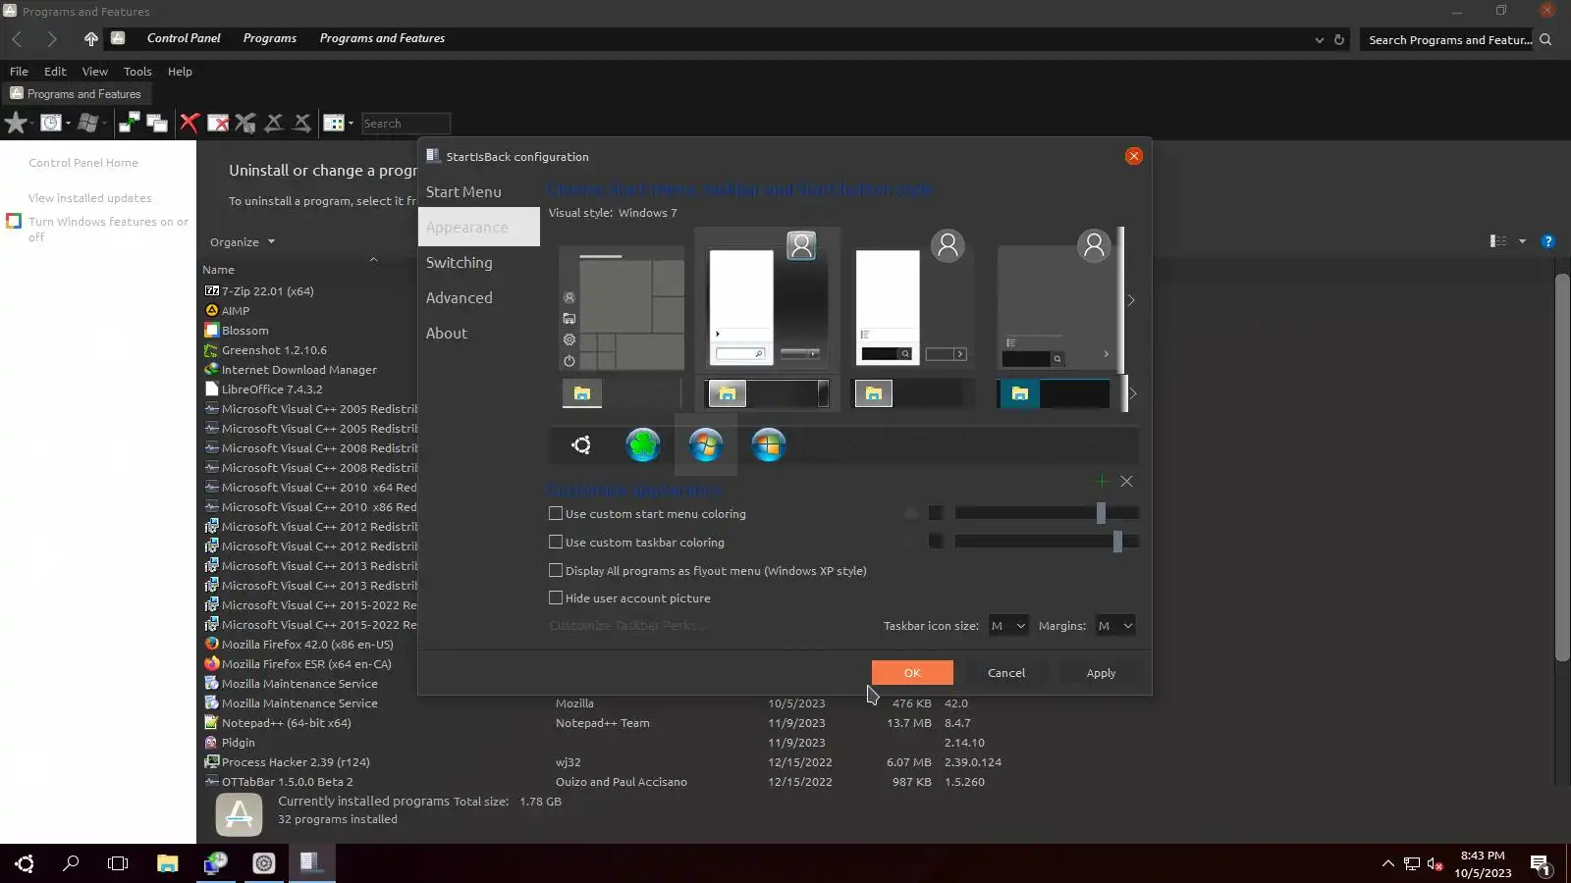
Task: Open the Margins dropdown
Action: coord(1114,626)
